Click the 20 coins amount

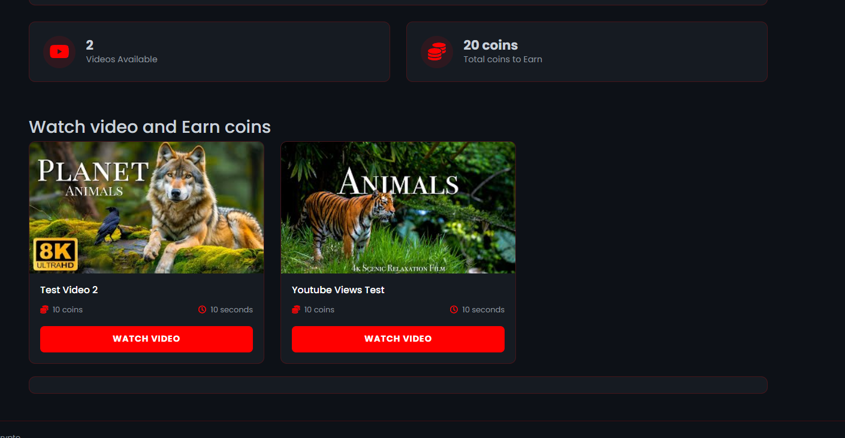point(490,45)
